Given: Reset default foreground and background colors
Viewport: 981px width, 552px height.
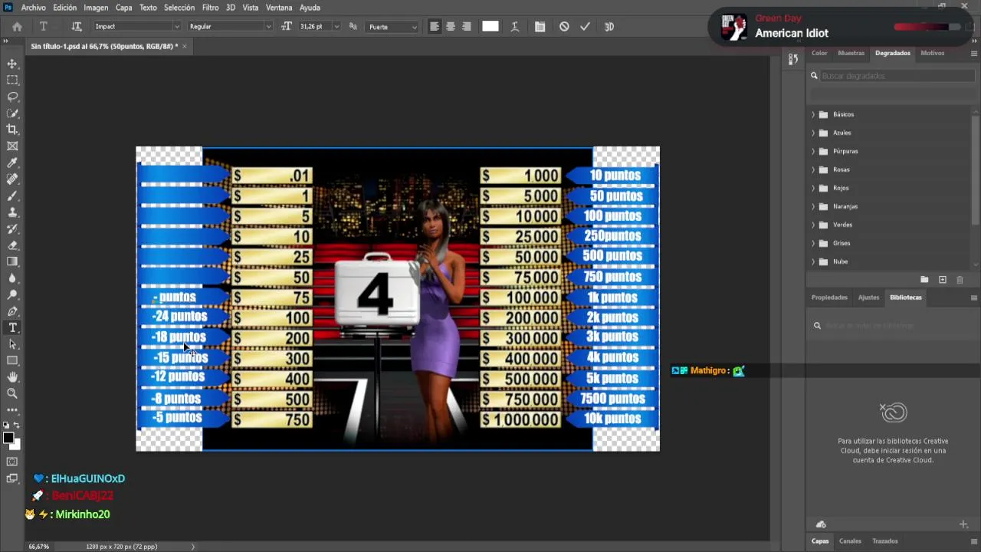Looking at the screenshot, I should tap(5, 425).
